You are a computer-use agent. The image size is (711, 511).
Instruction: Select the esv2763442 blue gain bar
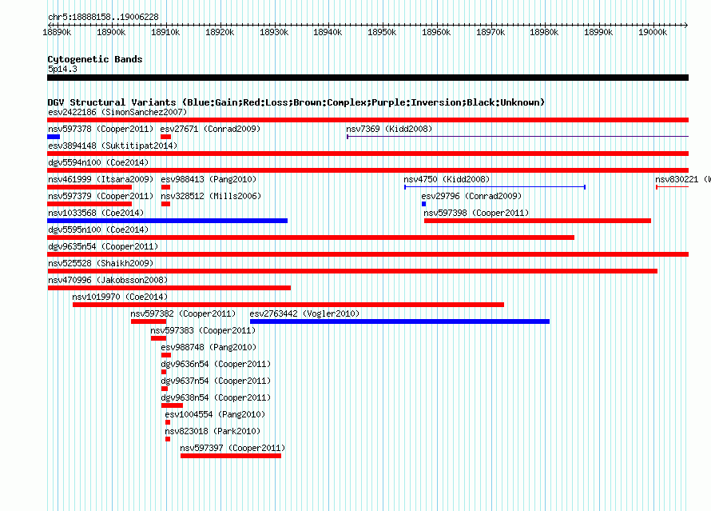(x=399, y=321)
